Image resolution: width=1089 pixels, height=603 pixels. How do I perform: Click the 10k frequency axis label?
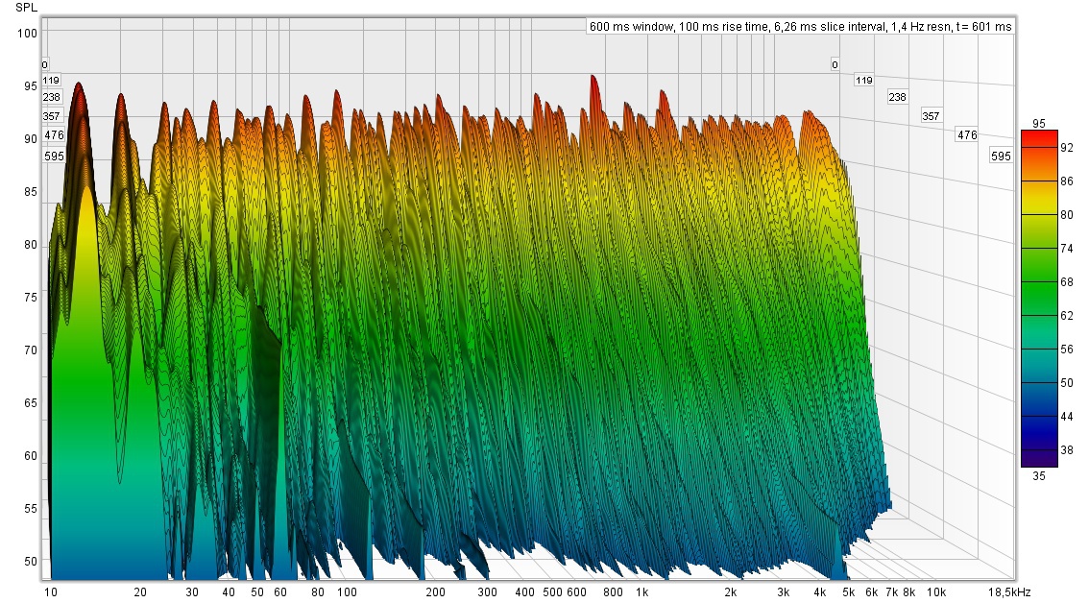pyautogui.click(x=935, y=593)
